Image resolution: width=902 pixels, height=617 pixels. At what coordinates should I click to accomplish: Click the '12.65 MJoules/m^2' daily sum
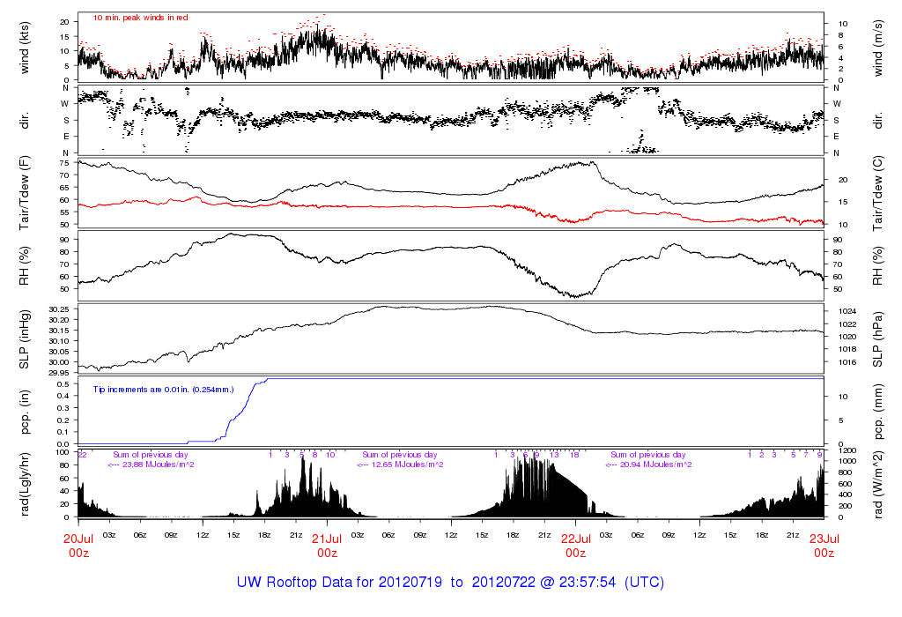click(407, 465)
